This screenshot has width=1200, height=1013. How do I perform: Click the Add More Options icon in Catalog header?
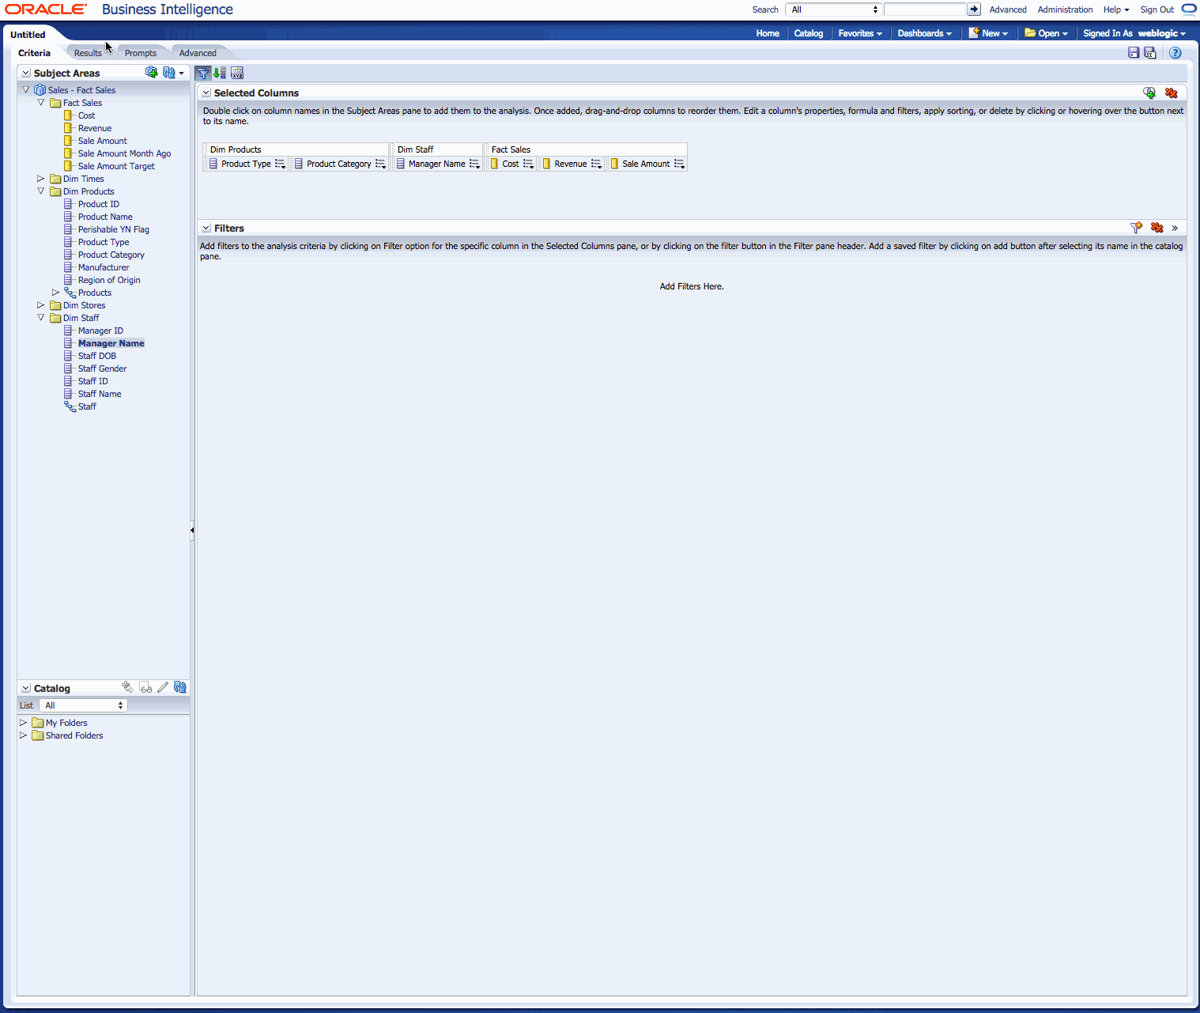coord(127,687)
